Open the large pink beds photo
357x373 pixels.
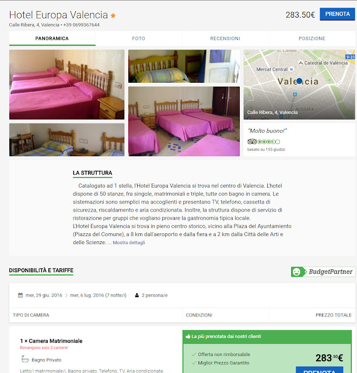(x=66, y=85)
